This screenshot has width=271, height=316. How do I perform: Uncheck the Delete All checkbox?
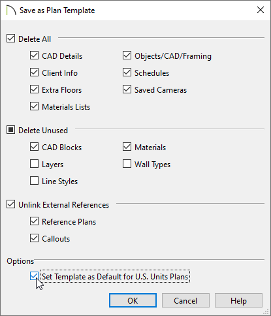point(10,39)
